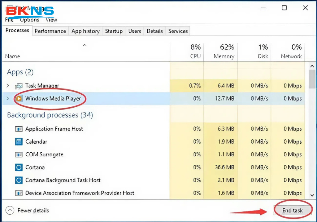Click the Application Frame Host icon
Viewport: 317px width, 222px height.
(x=19, y=129)
